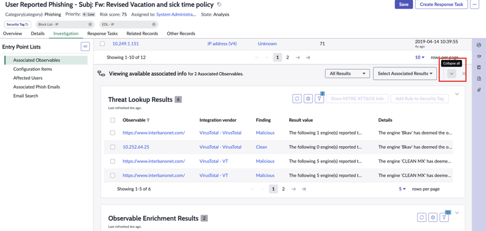The width and height of the screenshot is (486, 231).
Task: Collapse the Entry Point Lists side panel
Action: click(85, 47)
